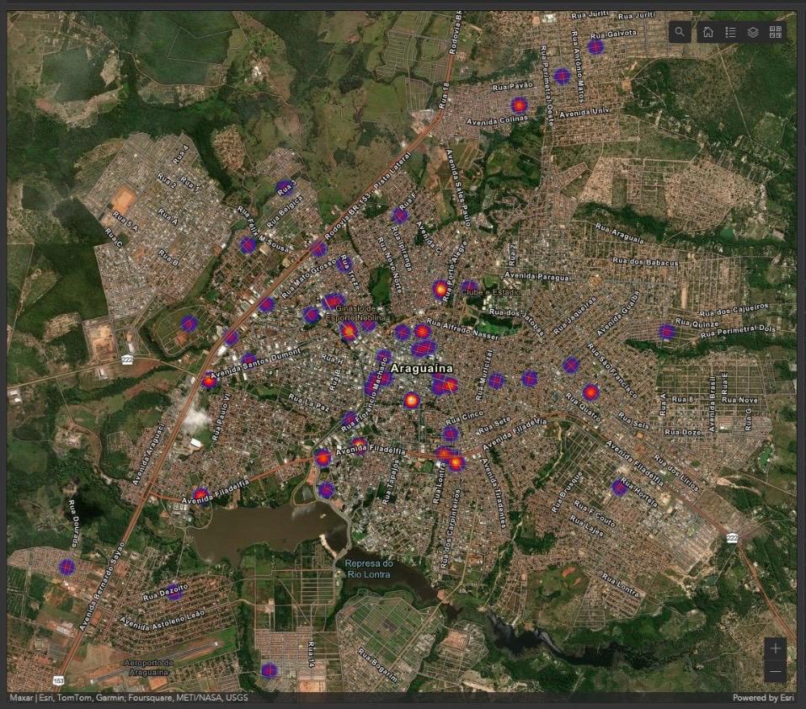Click the Rua dos Jatobás label

[516, 322]
